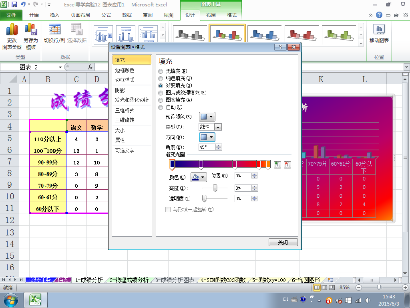Click the volume speaker icon in system tray
This screenshot has width=410, height=308.
368,300
